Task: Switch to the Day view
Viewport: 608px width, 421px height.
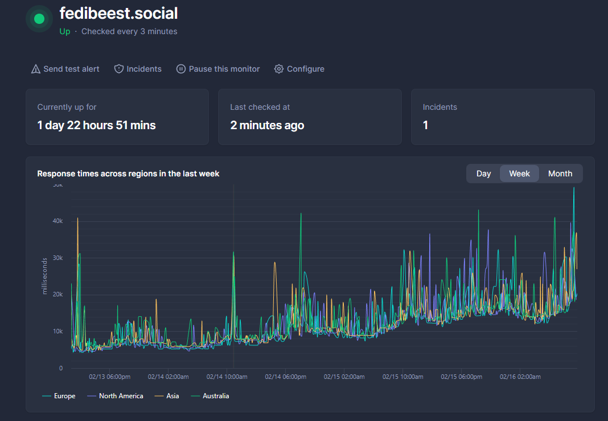Action: (x=483, y=174)
